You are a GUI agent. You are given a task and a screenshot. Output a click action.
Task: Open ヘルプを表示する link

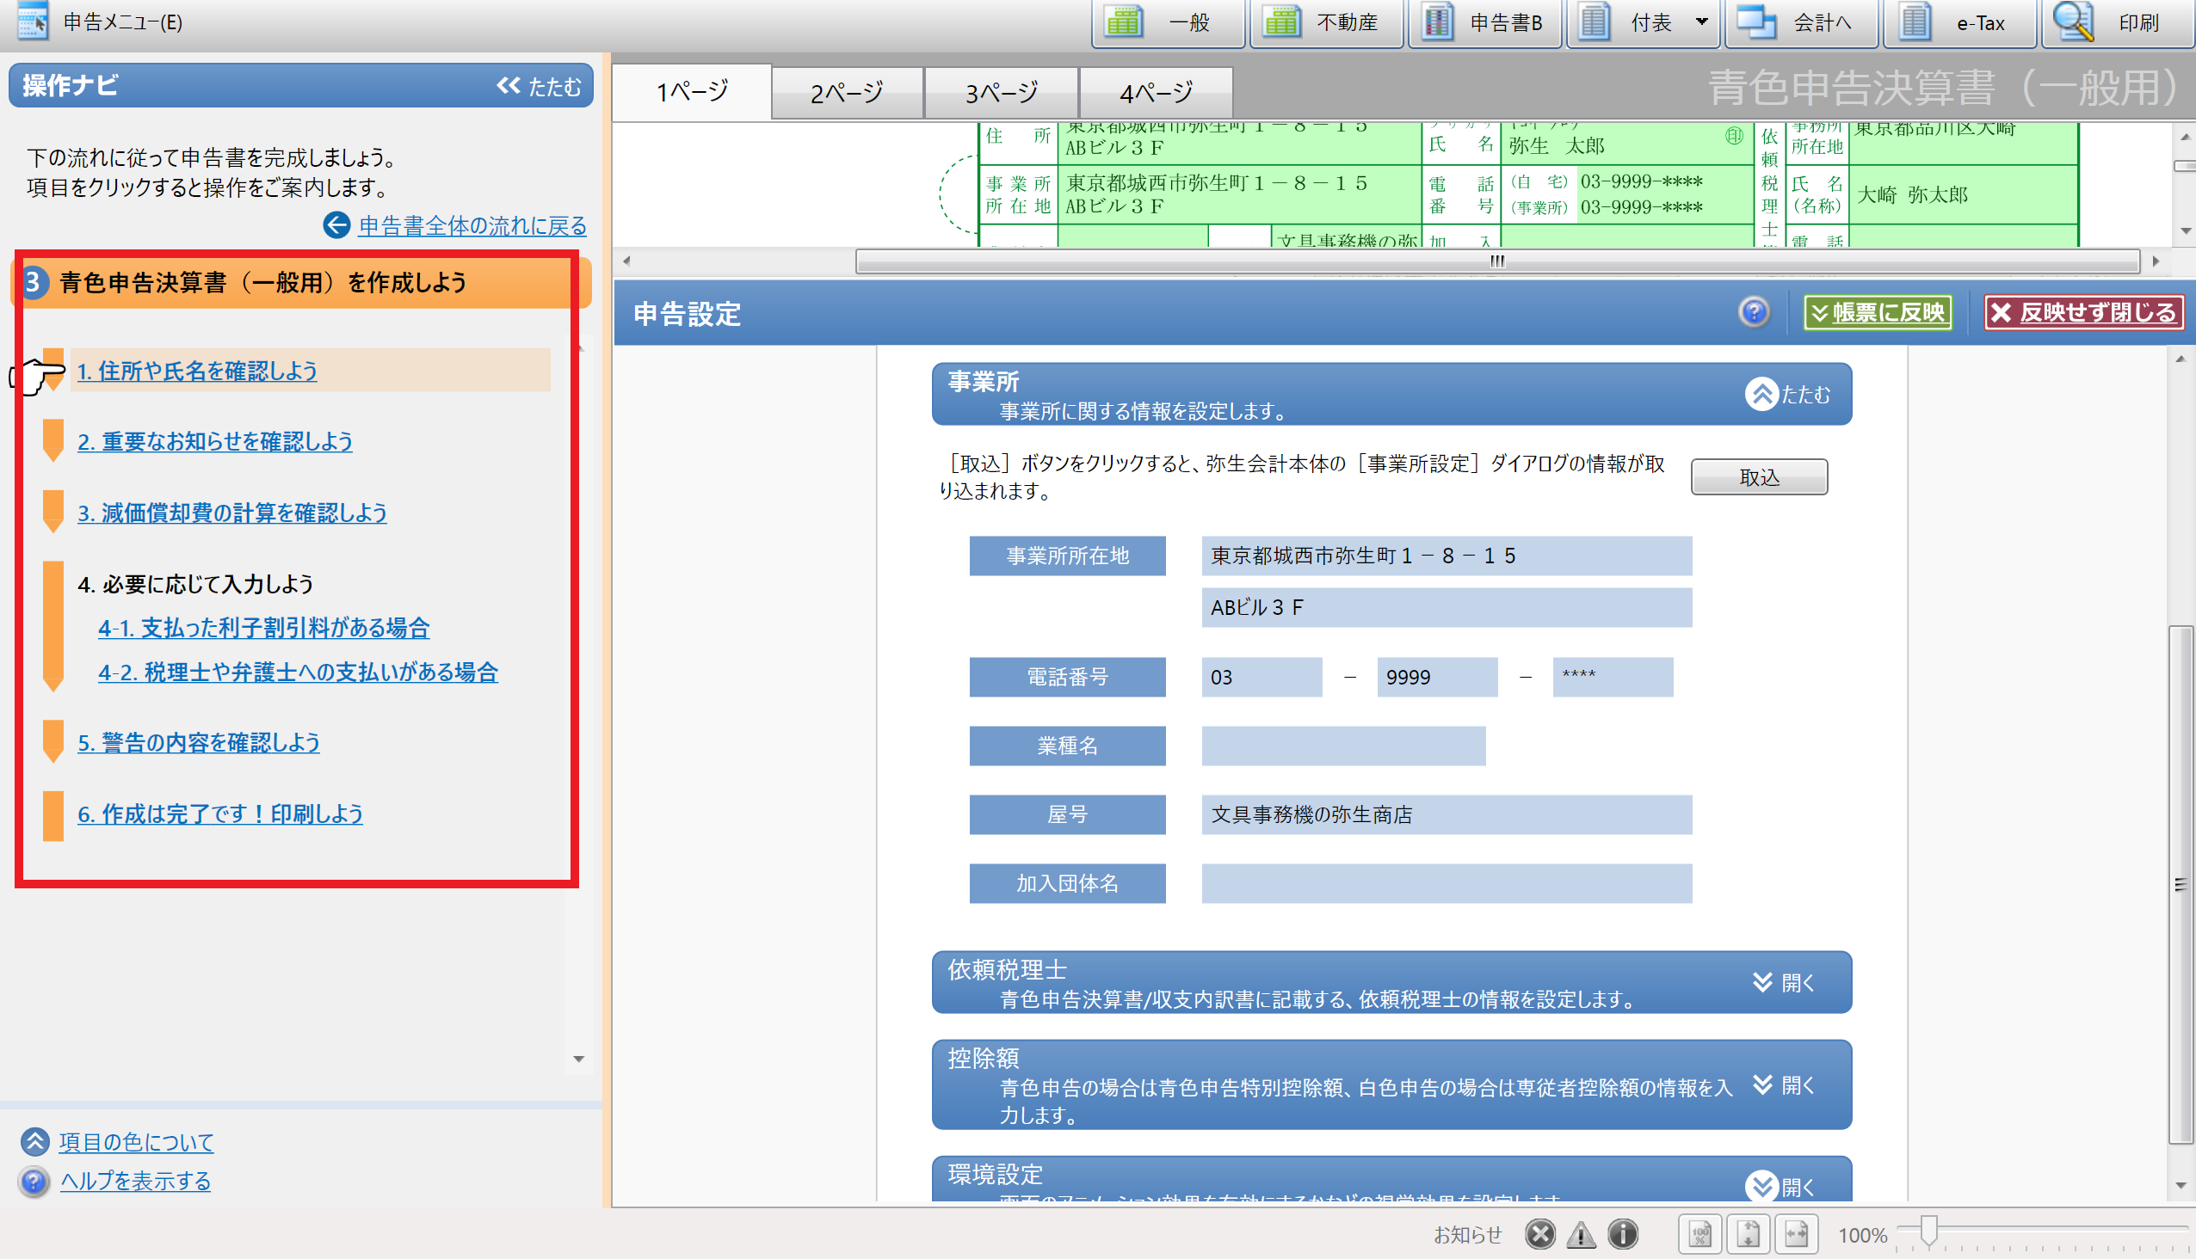[135, 1182]
